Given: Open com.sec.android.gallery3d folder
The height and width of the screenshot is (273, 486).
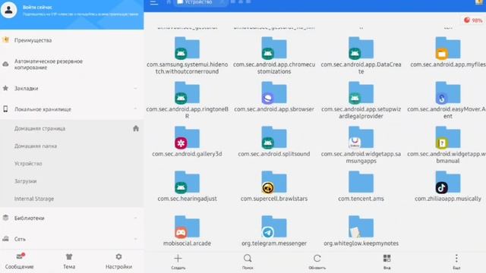Looking at the screenshot, I should 187,142.
